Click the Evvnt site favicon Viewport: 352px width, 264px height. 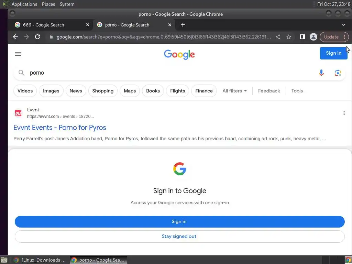pyautogui.click(x=18, y=113)
